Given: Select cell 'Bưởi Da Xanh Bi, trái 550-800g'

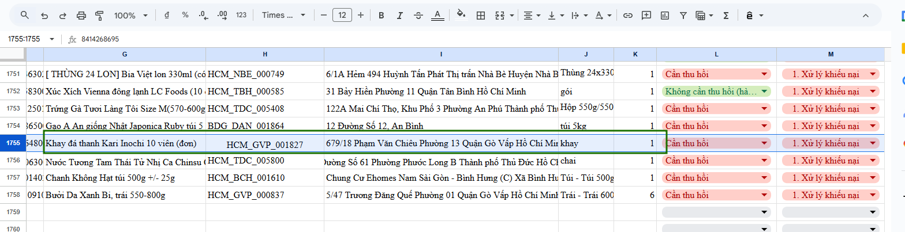Looking at the screenshot, I should click(x=125, y=195).
